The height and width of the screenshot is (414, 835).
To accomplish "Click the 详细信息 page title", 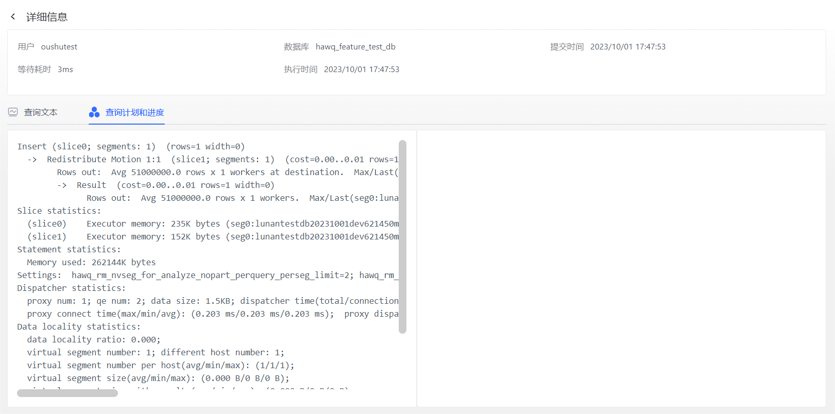I will pos(47,17).
